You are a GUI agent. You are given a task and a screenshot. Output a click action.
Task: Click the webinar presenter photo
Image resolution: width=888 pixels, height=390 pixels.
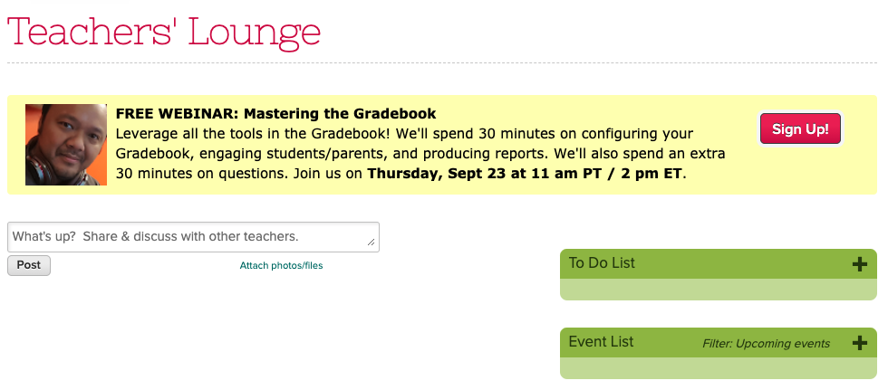(x=66, y=145)
